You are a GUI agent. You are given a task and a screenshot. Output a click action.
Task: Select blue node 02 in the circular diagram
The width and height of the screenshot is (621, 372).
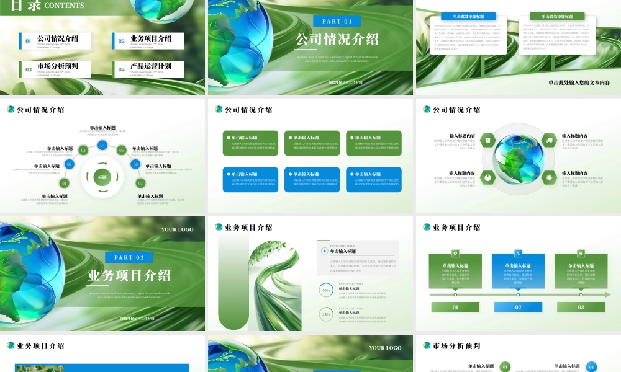[70, 164]
